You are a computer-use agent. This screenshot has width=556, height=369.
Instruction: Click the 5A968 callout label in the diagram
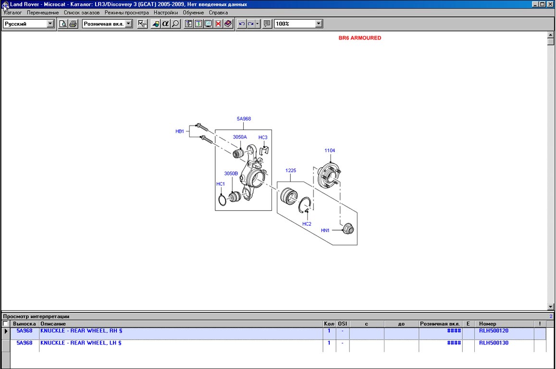click(x=244, y=119)
